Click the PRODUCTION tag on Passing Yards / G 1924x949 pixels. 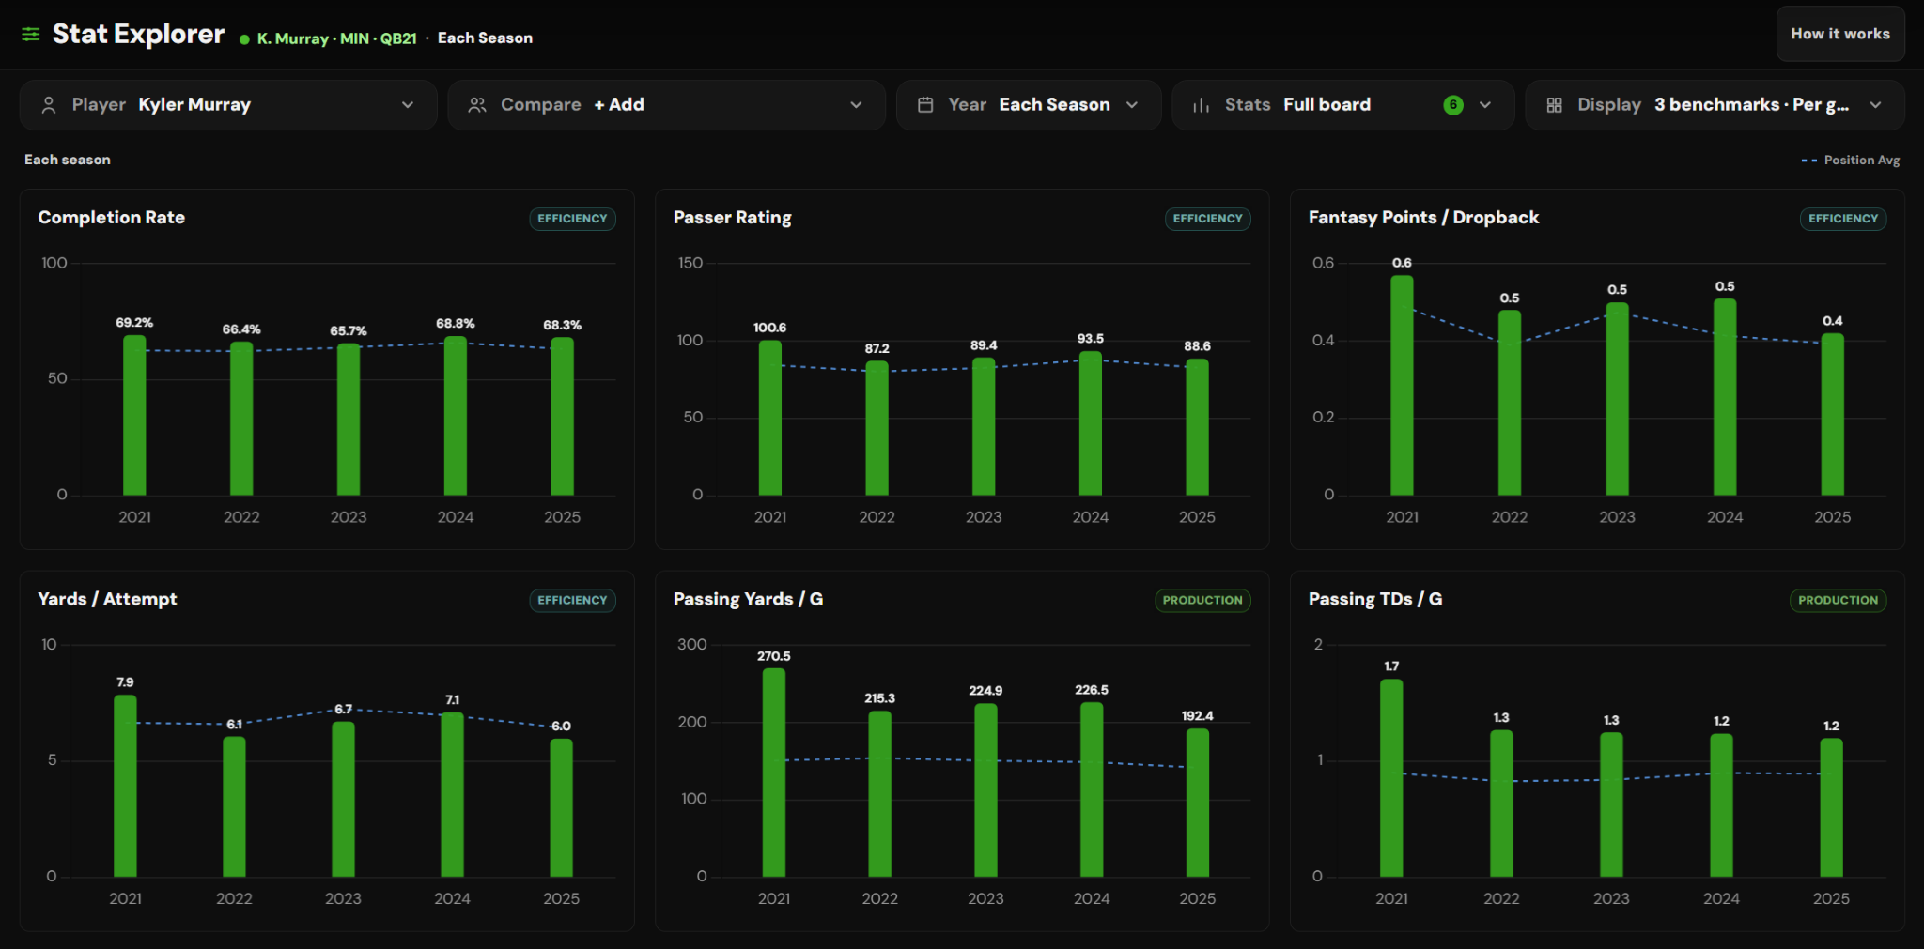1202,601
